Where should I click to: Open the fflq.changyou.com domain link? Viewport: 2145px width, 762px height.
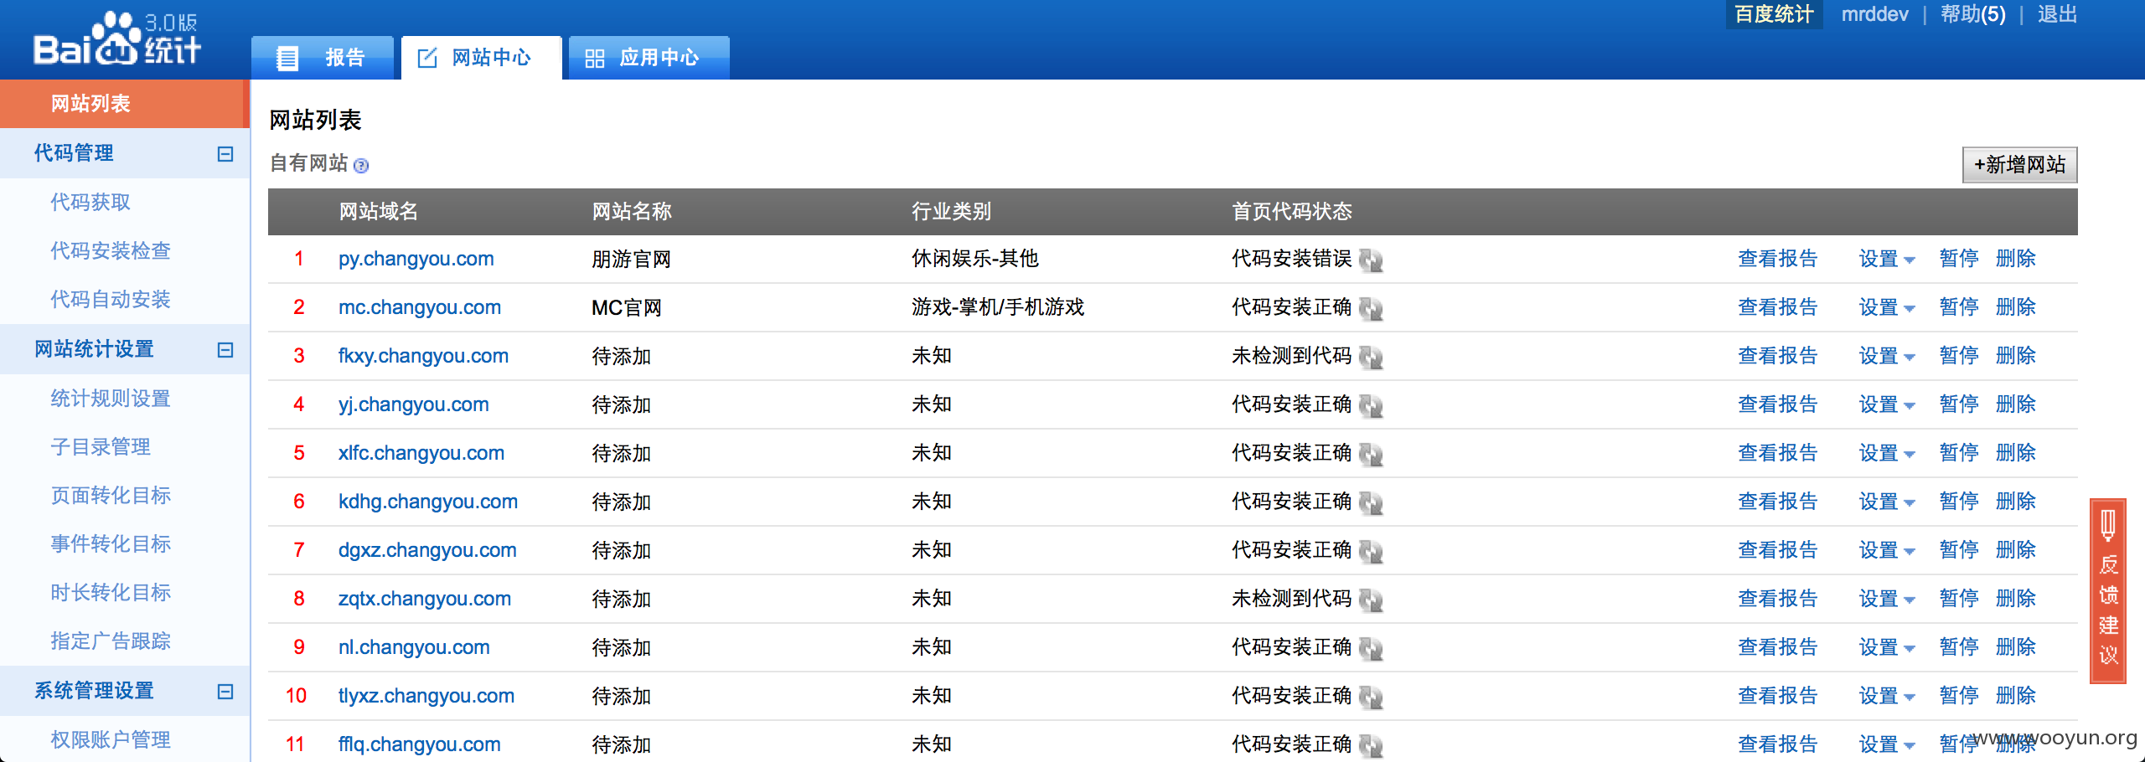point(420,745)
